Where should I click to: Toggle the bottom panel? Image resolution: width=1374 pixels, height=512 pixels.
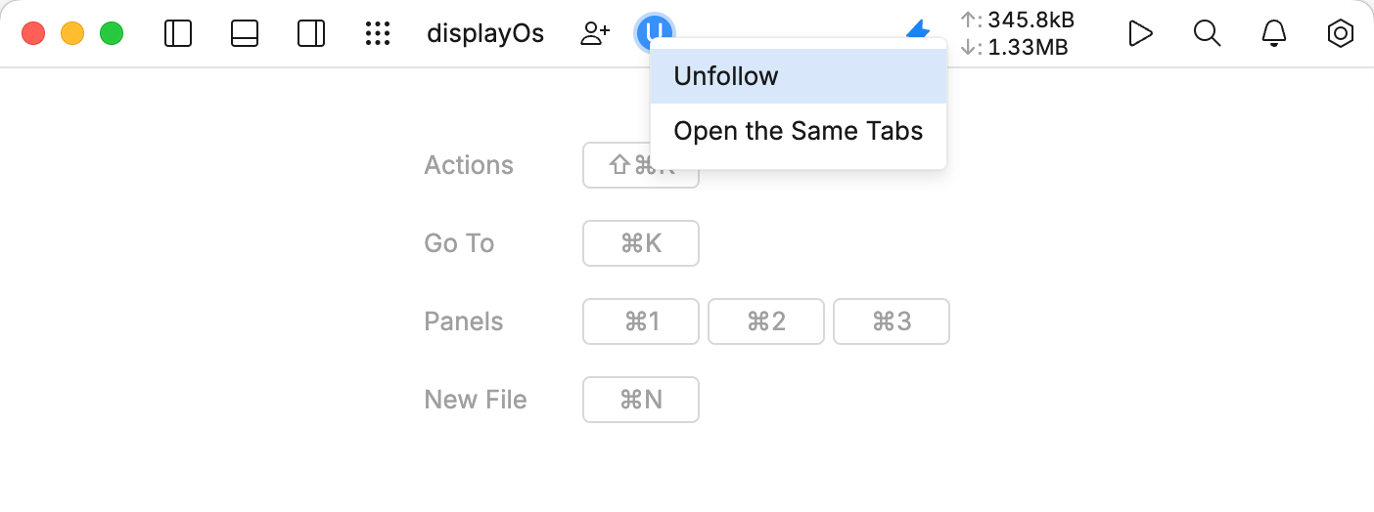pos(244,34)
